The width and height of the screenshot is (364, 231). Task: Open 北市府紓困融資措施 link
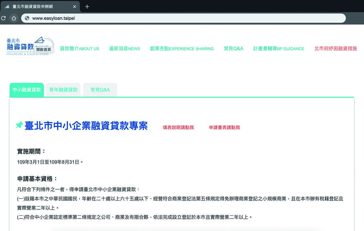336,49
